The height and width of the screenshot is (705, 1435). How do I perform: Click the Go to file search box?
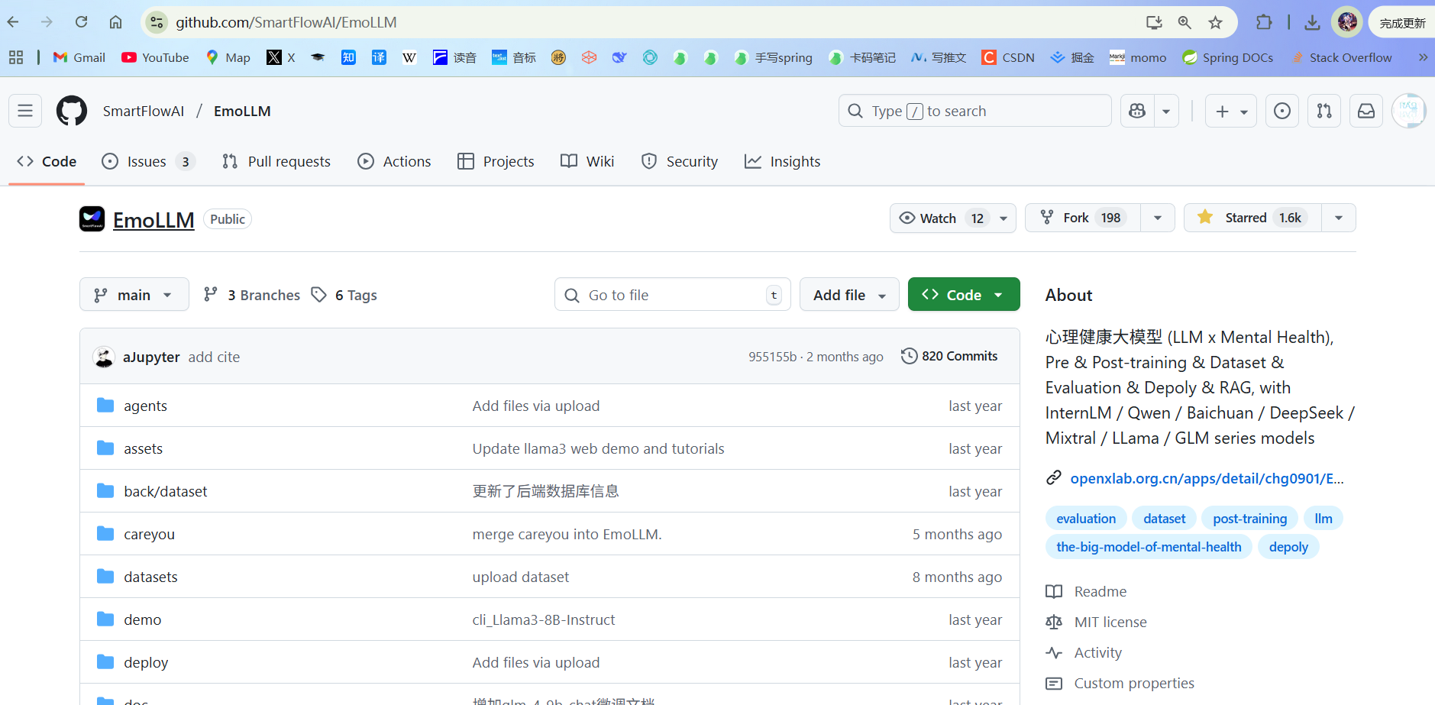(x=672, y=295)
